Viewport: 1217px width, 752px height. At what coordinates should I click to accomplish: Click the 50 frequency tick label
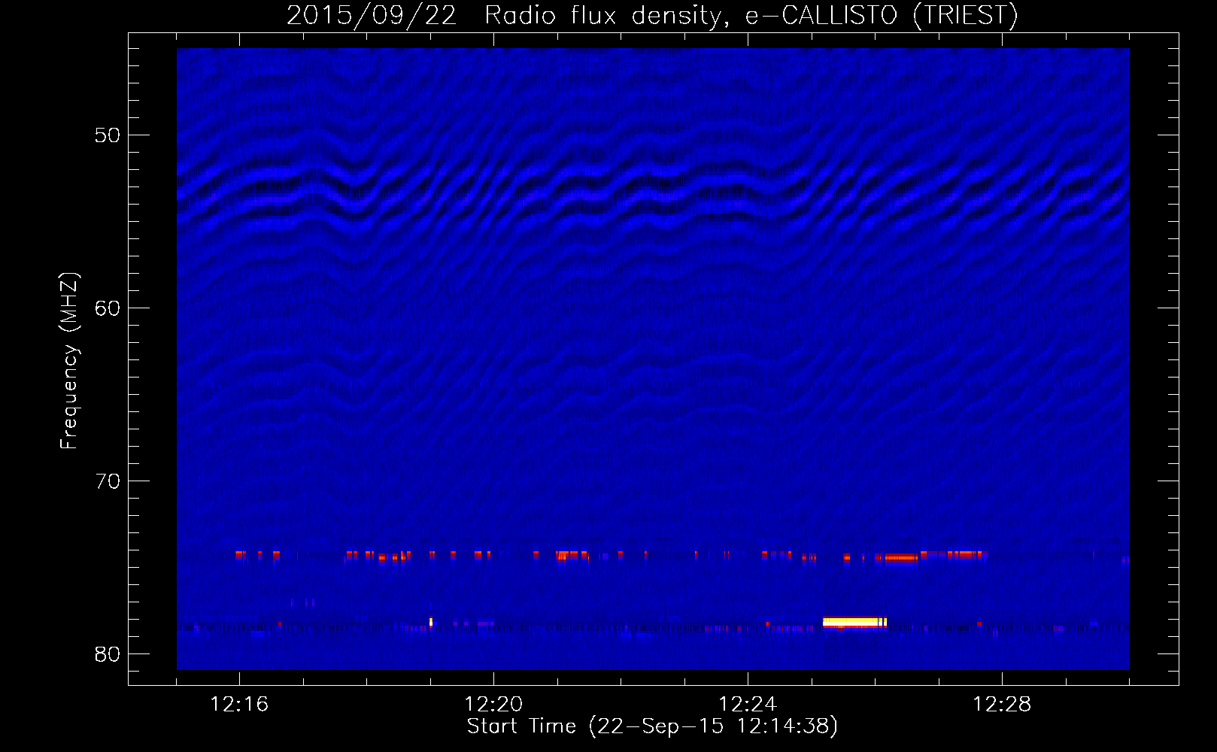pos(108,135)
